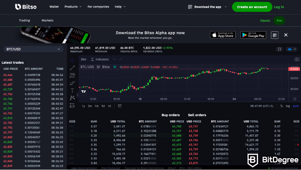Viewport: 301px width, 170px height.
Task: Open the forecasting and measurement tool
Action: pos(73,105)
